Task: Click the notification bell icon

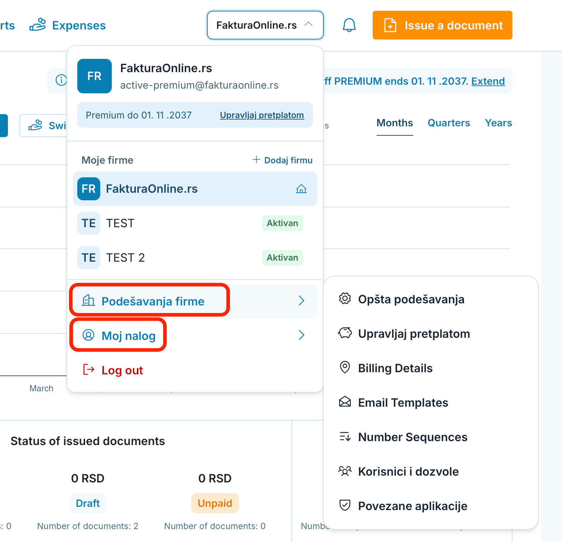Action: click(349, 25)
